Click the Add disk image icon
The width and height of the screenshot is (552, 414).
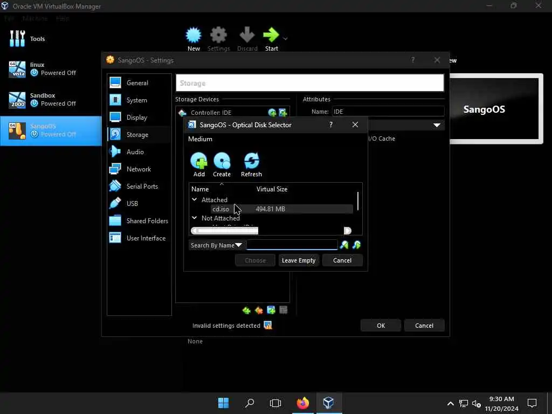[x=199, y=161]
